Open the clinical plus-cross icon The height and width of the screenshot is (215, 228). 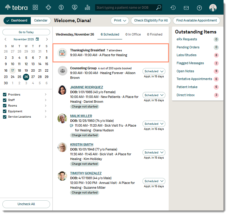(48, 7)
